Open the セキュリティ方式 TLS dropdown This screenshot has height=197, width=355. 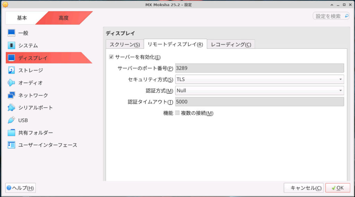[259, 79]
